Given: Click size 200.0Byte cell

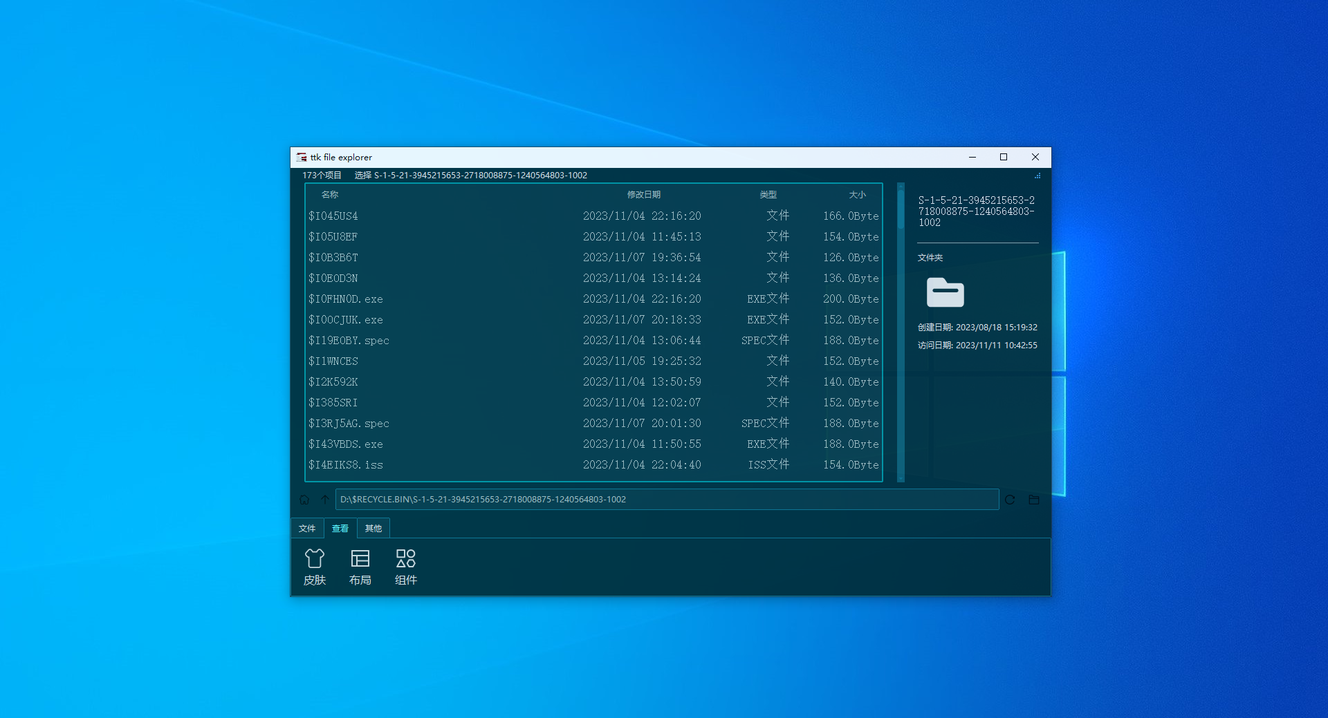Looking at the screenshot, I should coord(851,299).
